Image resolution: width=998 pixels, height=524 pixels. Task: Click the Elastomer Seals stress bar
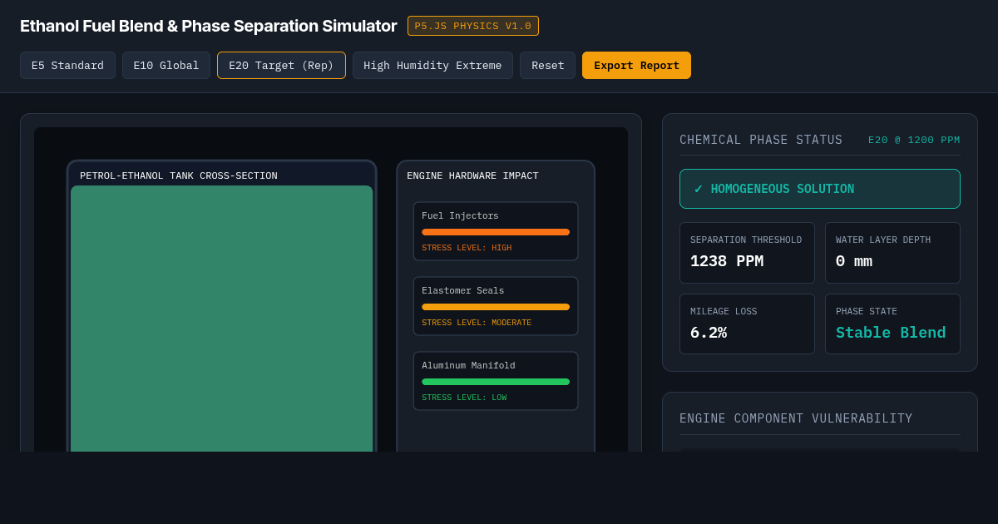tap(496, 307)
